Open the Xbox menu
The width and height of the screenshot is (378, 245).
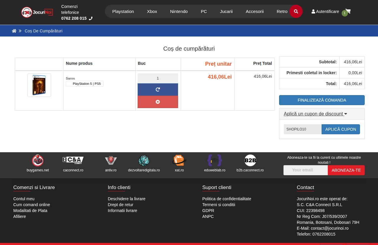pyautogui.click(x=152, y=11)
